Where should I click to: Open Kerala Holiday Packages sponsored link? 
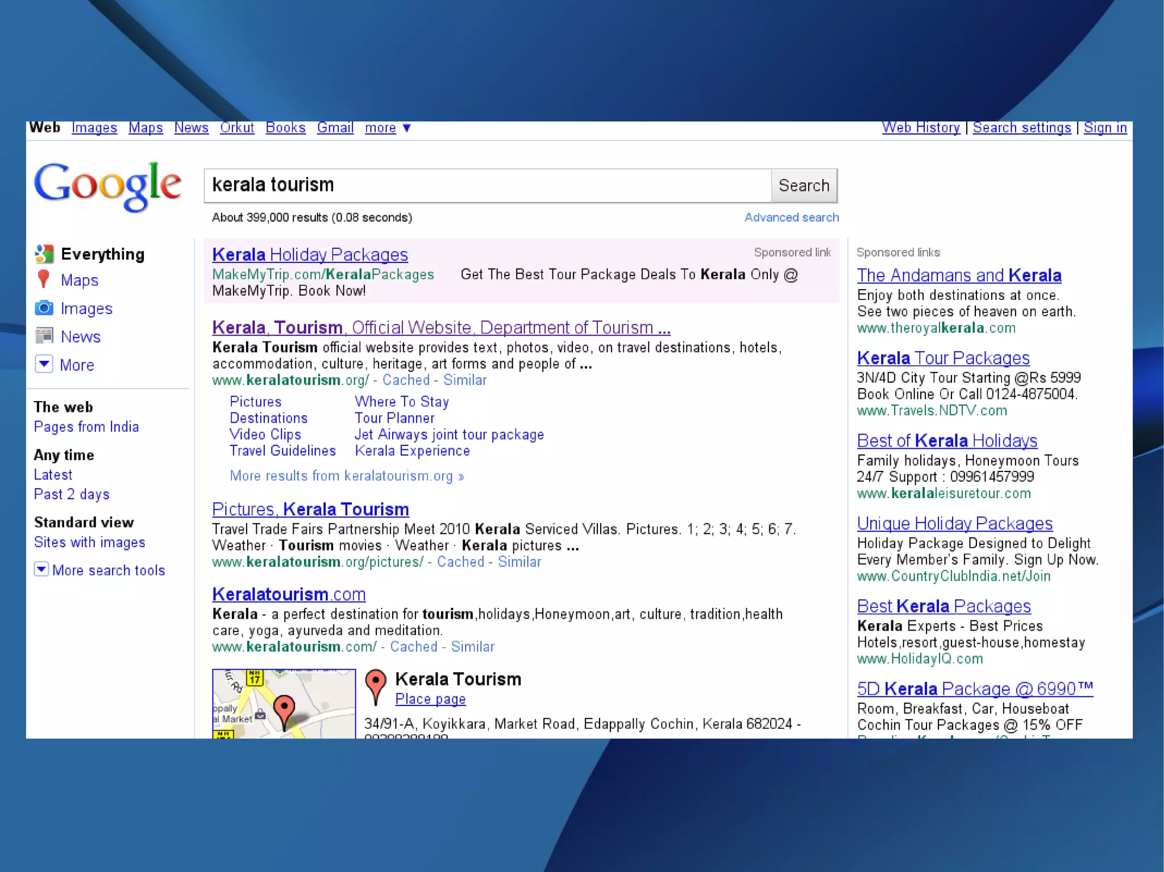coord(310,254)
